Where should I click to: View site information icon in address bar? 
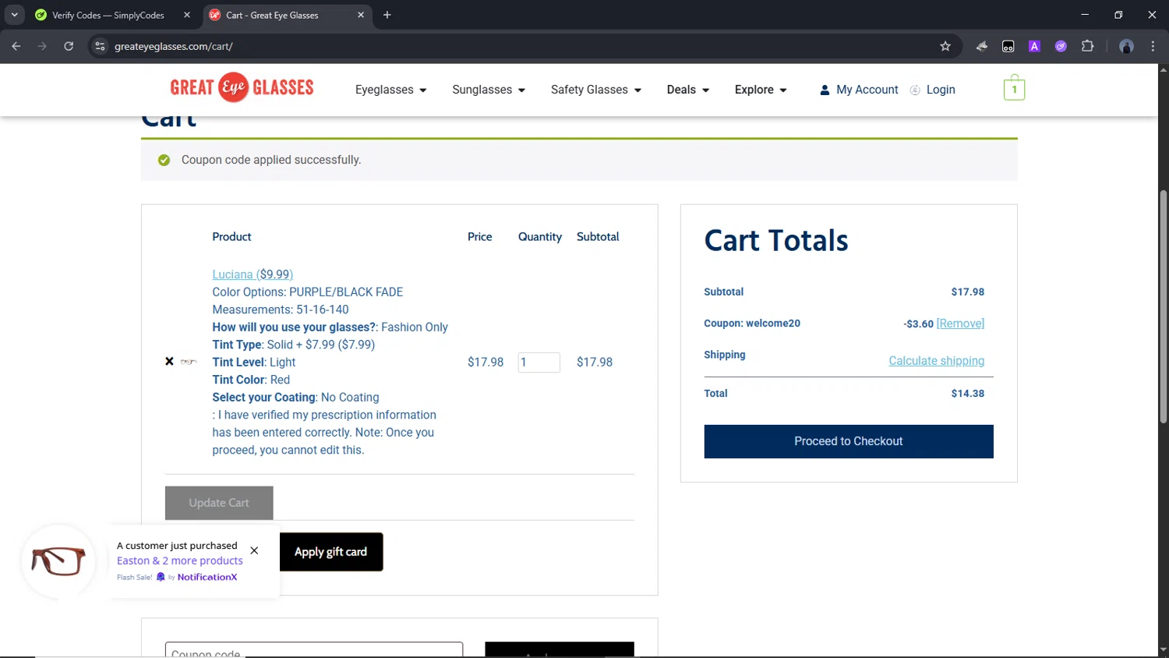pos(100,46)
